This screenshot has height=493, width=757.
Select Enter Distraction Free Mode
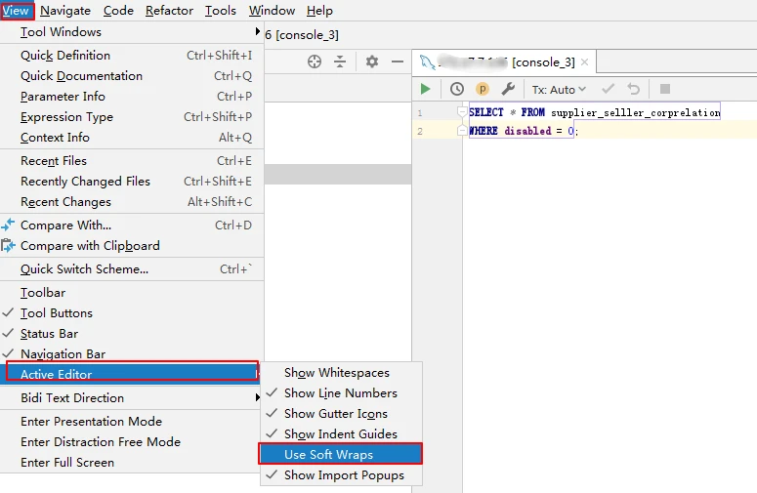[132, 442]
